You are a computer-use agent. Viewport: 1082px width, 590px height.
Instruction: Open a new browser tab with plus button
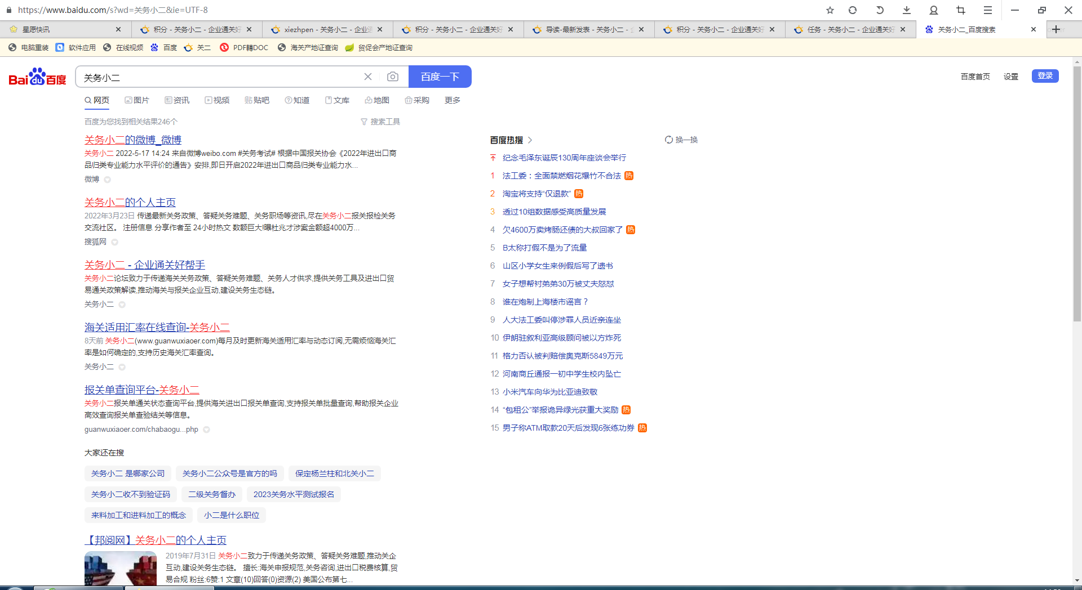pos(1056,29)
